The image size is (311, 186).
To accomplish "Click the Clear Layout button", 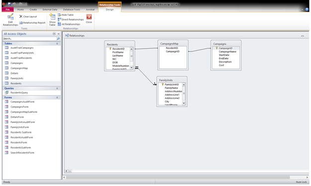I will coord(28,16).
